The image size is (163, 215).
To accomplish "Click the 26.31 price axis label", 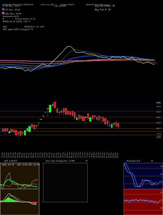I will pyautogui.click(x=158, y=112).
